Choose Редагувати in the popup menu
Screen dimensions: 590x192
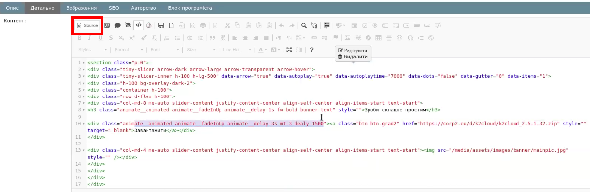353,50
